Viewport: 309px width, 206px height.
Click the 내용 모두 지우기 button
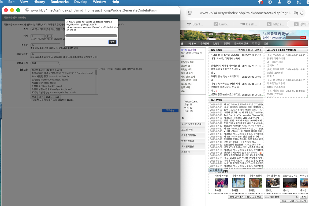tap(297, 201)
